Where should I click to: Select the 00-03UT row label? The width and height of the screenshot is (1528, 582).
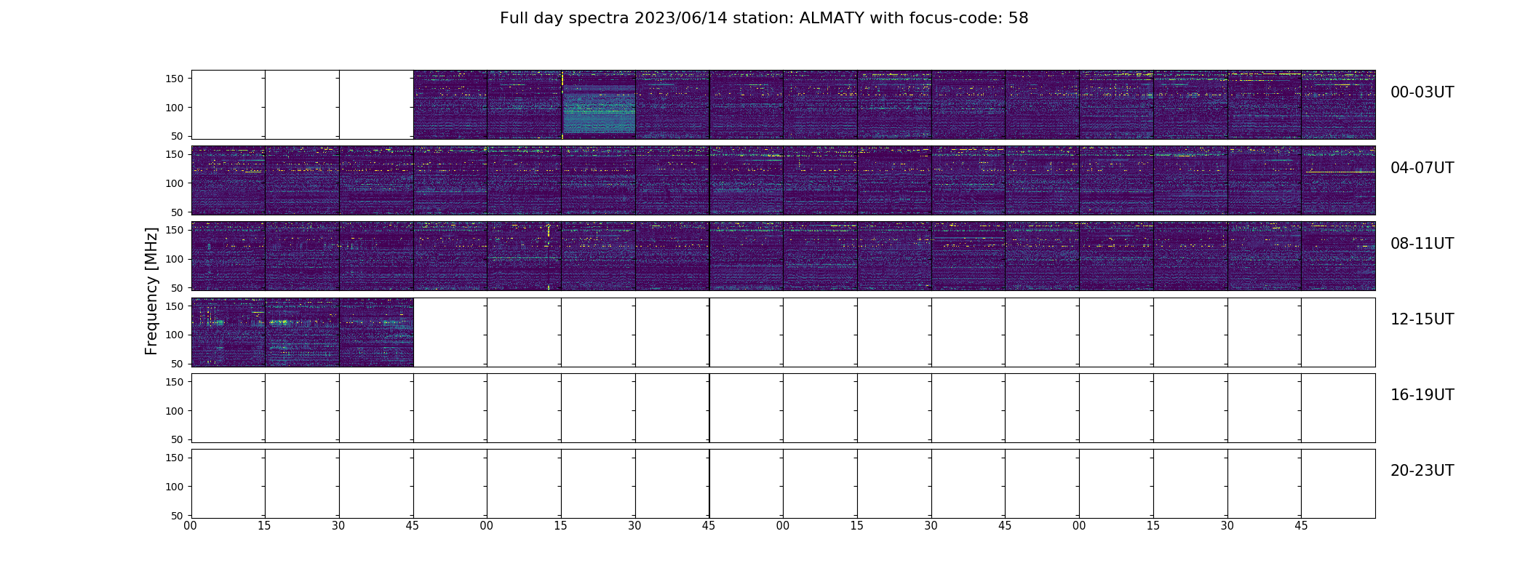[1422, 92]
